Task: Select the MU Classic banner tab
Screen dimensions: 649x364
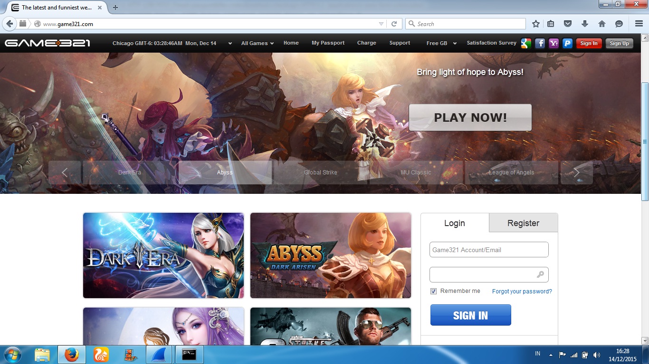Action: pyautogui.click(x=416, y=173)
